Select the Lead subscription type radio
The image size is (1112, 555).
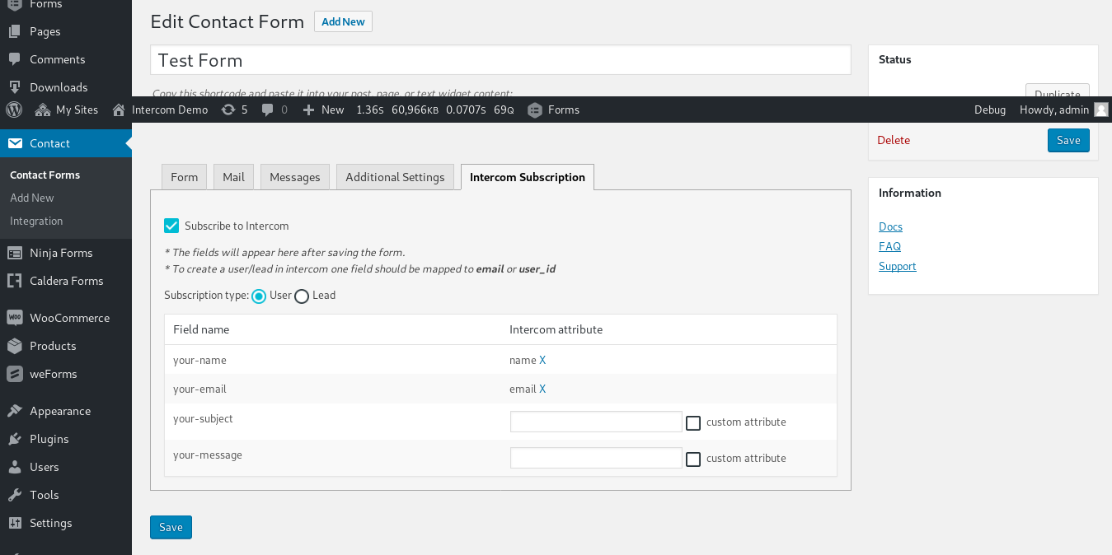coord(302,296)
